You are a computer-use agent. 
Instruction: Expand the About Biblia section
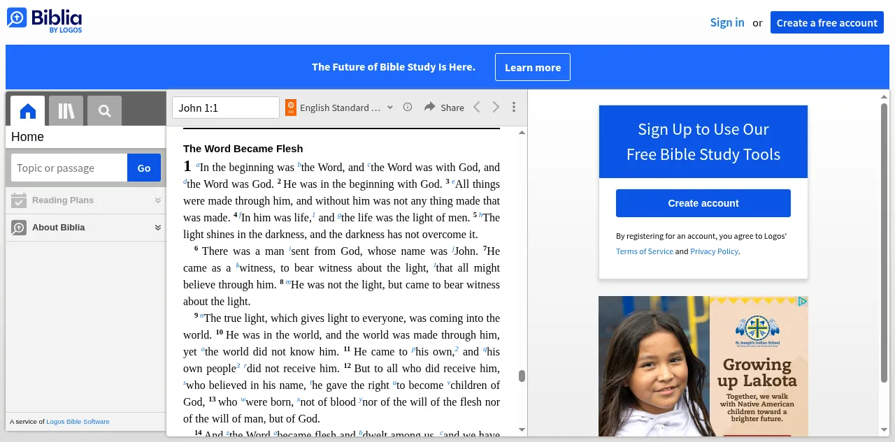click(86, 228)
